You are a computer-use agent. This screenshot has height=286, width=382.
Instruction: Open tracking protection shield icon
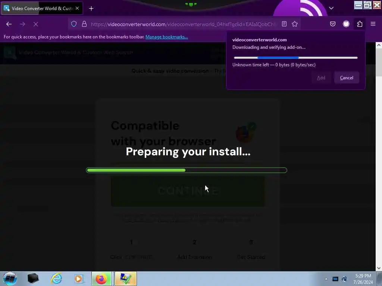tap(74, 24)
